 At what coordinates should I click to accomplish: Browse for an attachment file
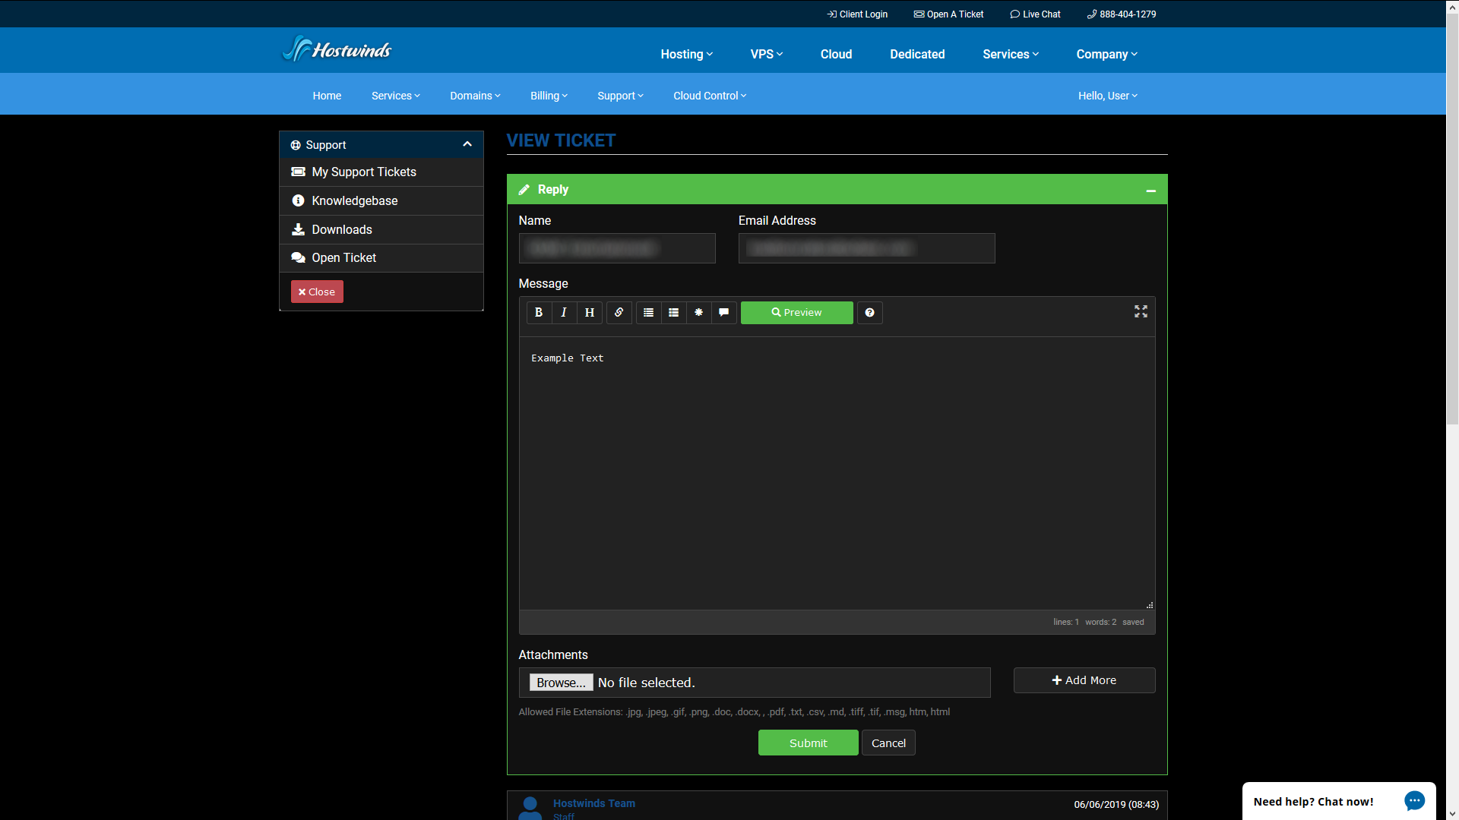coord(561,683)
